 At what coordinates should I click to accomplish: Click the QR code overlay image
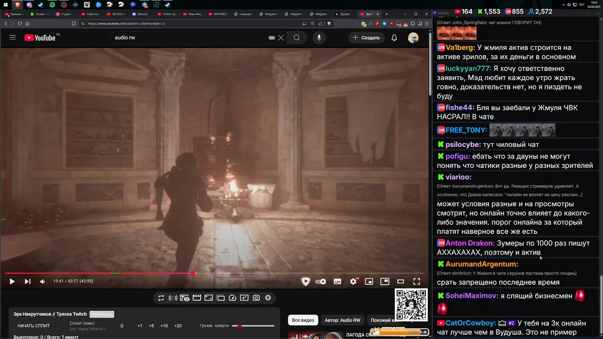tap(411, 305)
